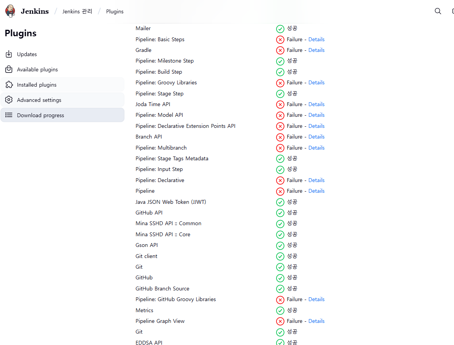This screenshot has height=345, width=454.
Task: Open Details for Pipeline: Model API failure
Action: tap(316, 115)
